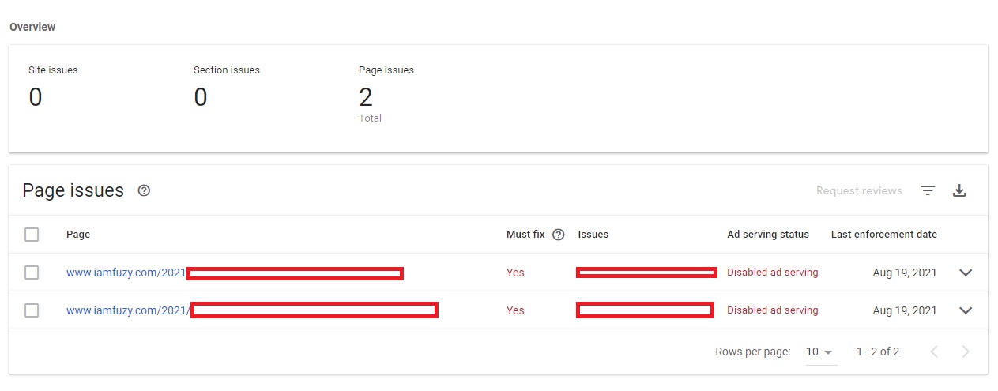Open the first www.iamfuzy.com/2021 page link
Image resolution: width=998 pixels, height=391 pixels.
click(x=126, y=273)
